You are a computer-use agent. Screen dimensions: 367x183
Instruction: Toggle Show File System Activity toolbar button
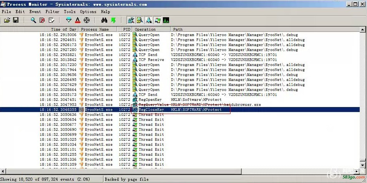(140, 20)
